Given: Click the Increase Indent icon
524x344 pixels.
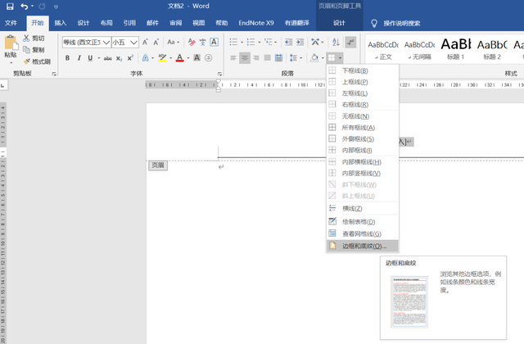Looking at the screenshot, I should coord(300,42).
